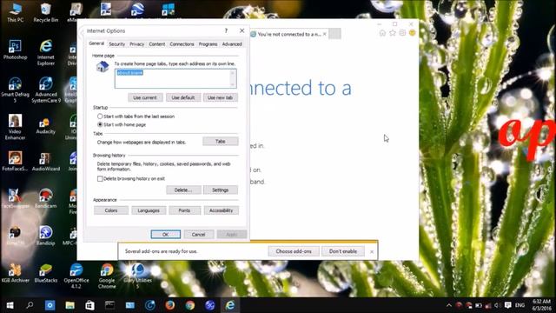556x313 pixels.
Task: Click the IE home icon in the toolbar
Action: pyautogui.click(x=382, y=33)
